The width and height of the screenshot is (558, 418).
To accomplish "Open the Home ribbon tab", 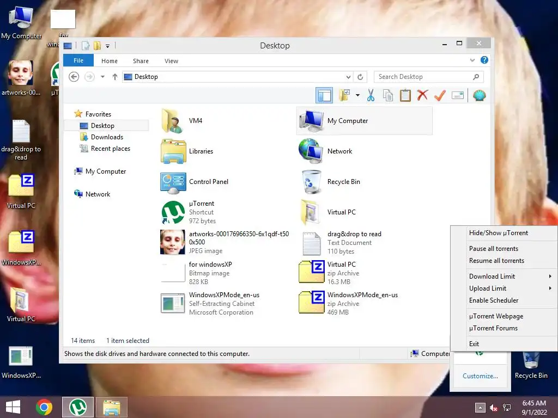I will (x=109, y=61).
